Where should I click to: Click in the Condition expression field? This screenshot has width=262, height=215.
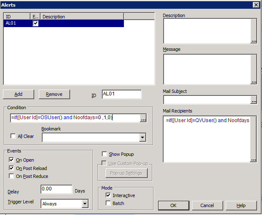tap(75, 118)
